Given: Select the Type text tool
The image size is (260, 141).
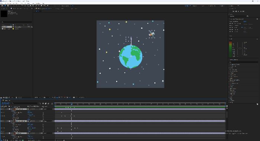Looking at the screenshot, I should pyautogui.click(x=33, y=6).
